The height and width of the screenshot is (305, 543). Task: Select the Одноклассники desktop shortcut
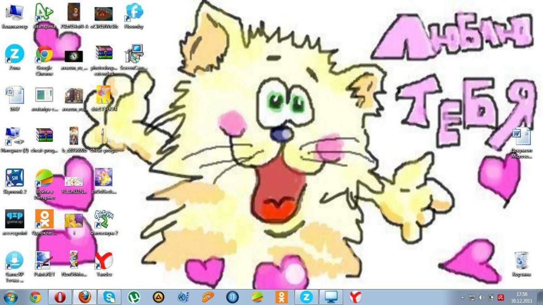44,219
